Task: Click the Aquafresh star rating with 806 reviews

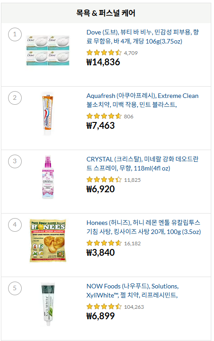Action: click(x=110, y=117)
